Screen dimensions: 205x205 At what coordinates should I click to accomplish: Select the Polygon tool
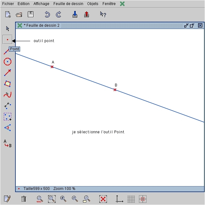click(8, 84)
